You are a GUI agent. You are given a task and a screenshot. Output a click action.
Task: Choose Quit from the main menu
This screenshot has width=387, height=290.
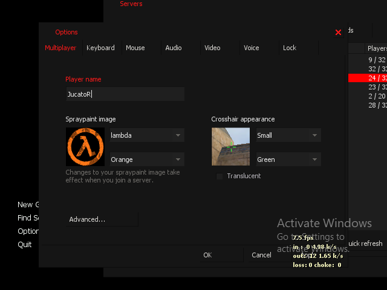pos(25,245)
